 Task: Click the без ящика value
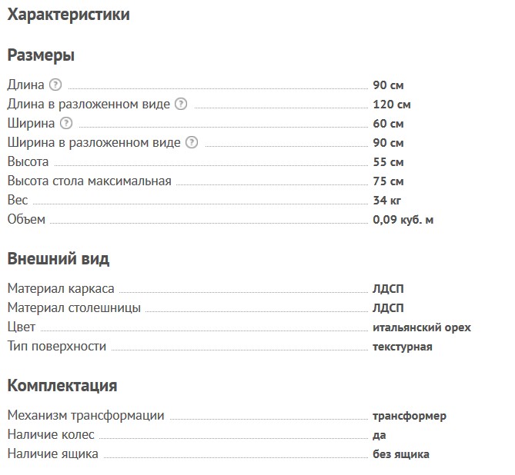401,454
